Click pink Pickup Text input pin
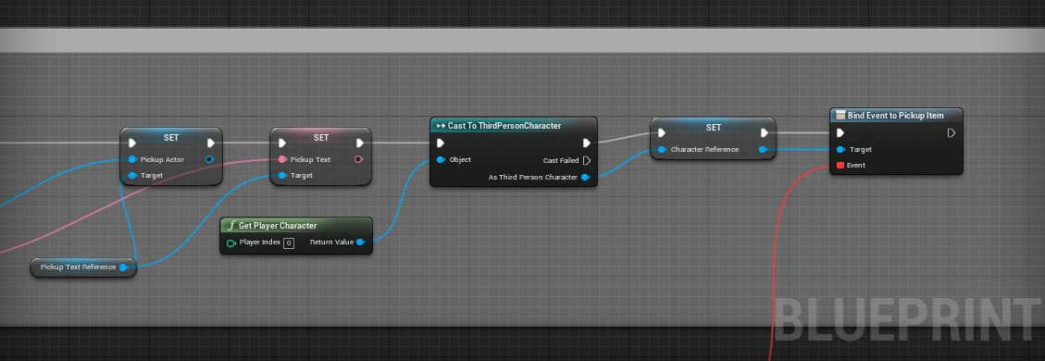Image resolution: width=1045 pixels, height=361 pixels. click(x=282, y=160)
